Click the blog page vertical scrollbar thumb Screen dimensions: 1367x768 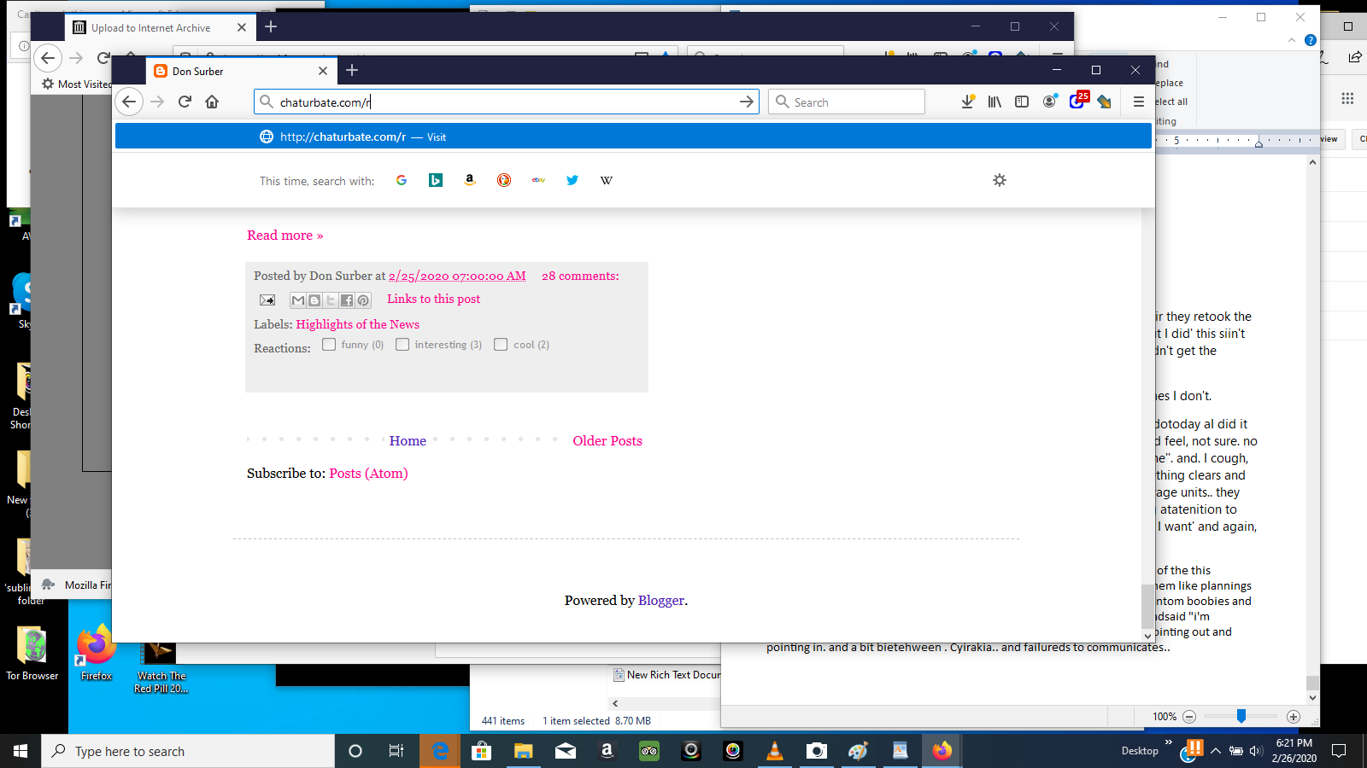click(1147, 606)
